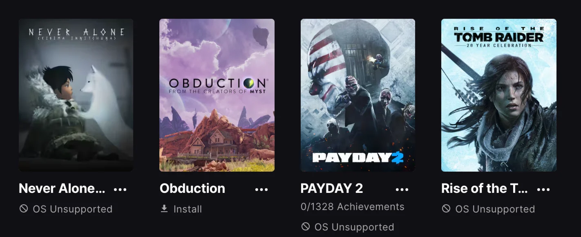Click the Obduction title text
The image size is (581, 237).
click(x=192, y=188)
